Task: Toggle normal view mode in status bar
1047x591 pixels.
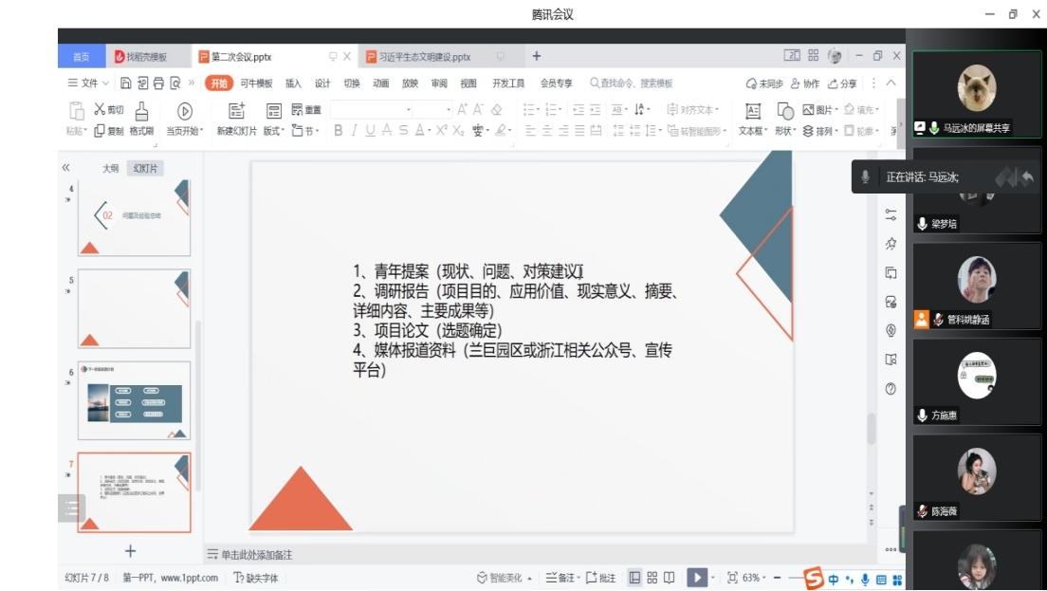Action: tap(634, 578)
